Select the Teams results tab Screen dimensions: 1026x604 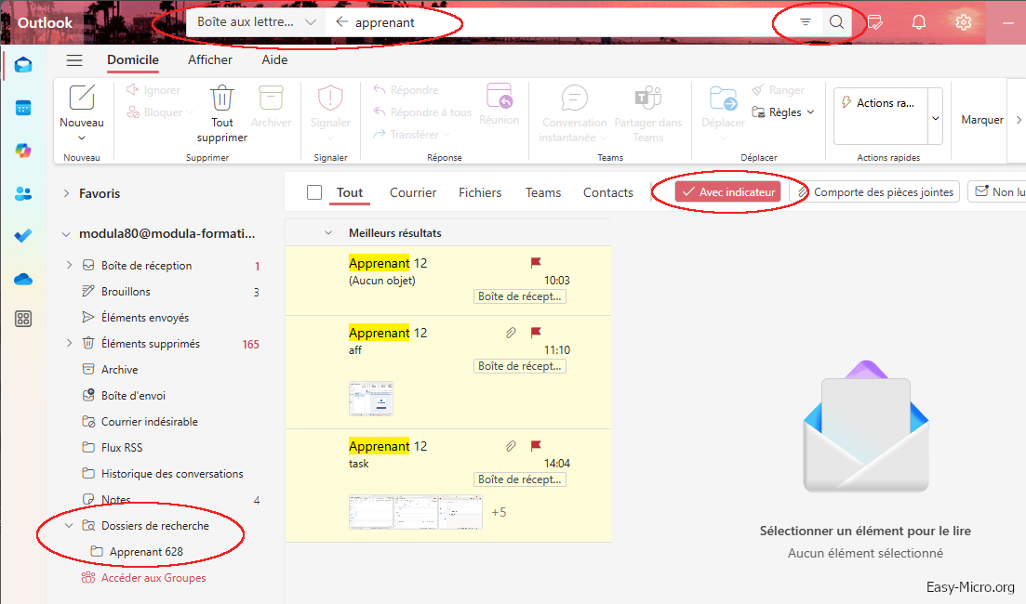click(x=543, y=193)
